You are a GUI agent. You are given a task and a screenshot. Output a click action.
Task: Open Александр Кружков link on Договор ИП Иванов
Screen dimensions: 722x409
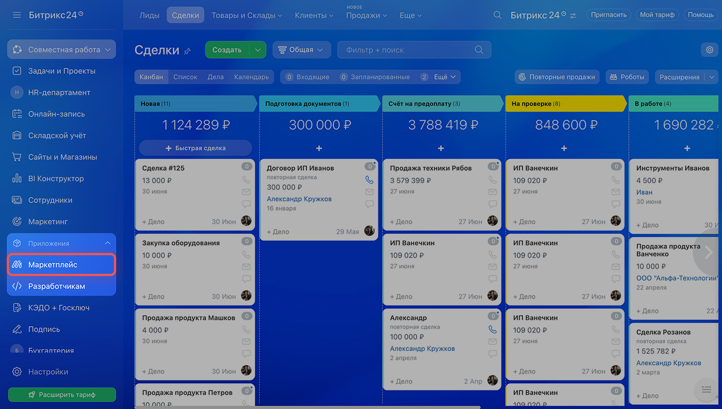[299, 199]
